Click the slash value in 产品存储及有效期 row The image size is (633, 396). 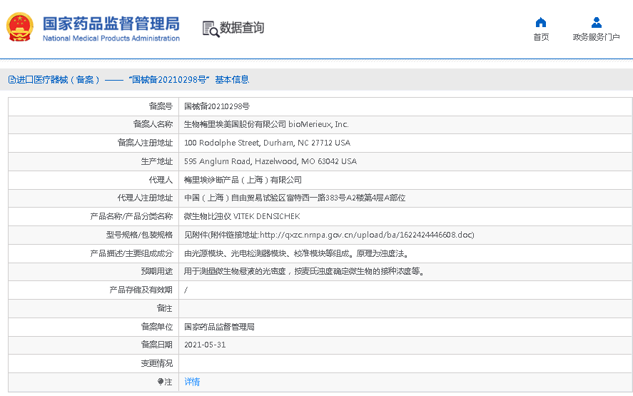point(186,290)
